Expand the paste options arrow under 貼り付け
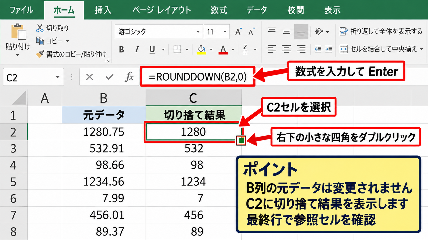Screen dimensions: 428x240 tap(18, 55)
